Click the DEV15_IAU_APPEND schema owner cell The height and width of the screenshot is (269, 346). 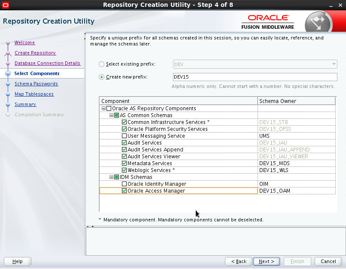pos(297,149)
